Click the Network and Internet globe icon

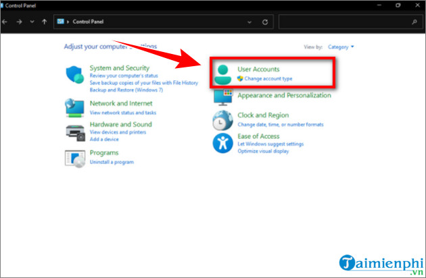74,108
